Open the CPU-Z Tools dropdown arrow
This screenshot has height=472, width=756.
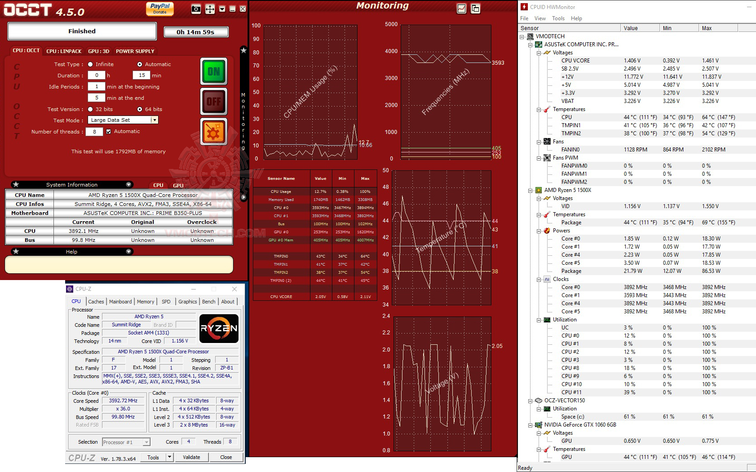click(x=169, y=457)
